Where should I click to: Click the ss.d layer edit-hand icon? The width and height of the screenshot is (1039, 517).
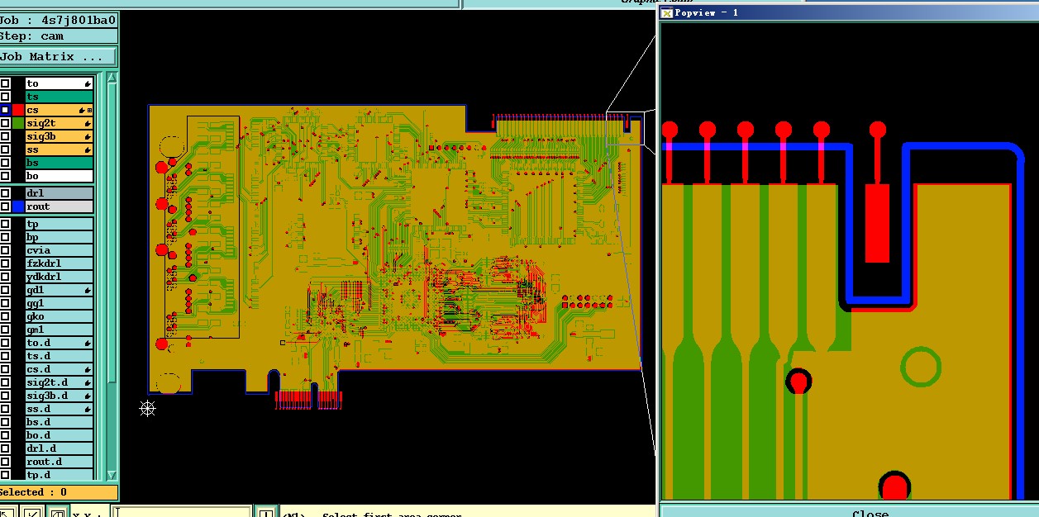[x=86, y=409]
